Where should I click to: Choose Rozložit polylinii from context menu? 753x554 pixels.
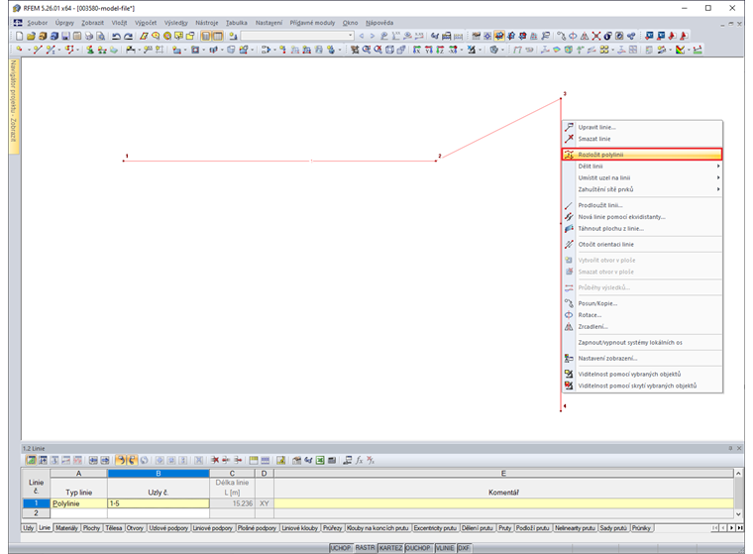[x=642, y=155]
